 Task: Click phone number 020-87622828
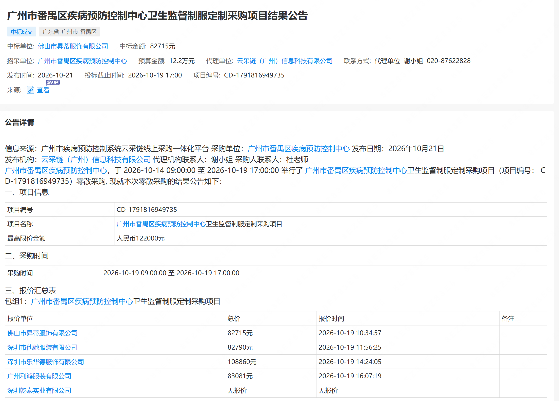coord(449,61)
